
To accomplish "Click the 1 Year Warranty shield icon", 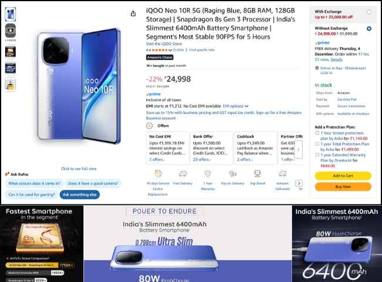I will point(208,174).
